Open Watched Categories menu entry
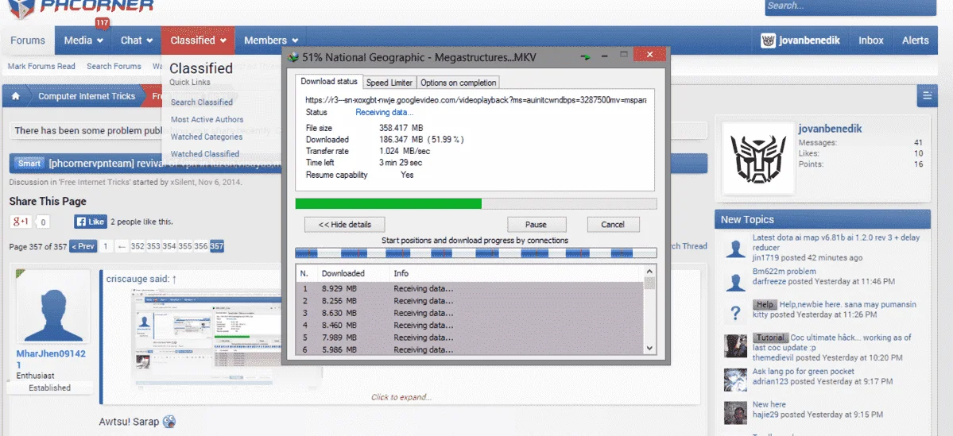 207,137
